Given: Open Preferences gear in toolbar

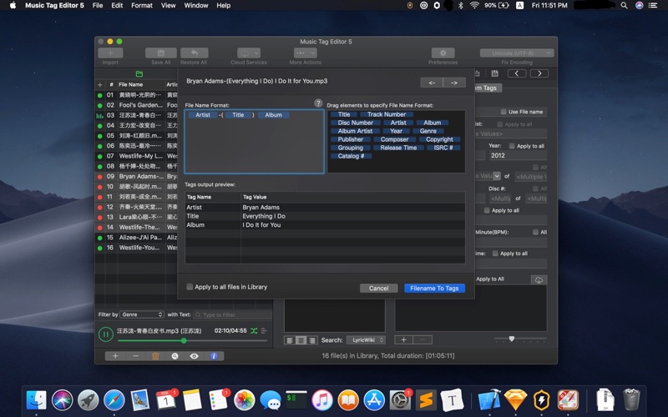Looking at the screenshot, I should point(443,53).
